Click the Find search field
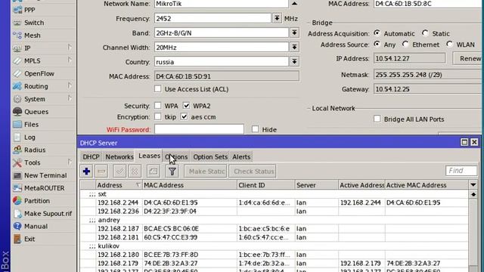This screenshot has height=272, width=484. tap(461, 171)
